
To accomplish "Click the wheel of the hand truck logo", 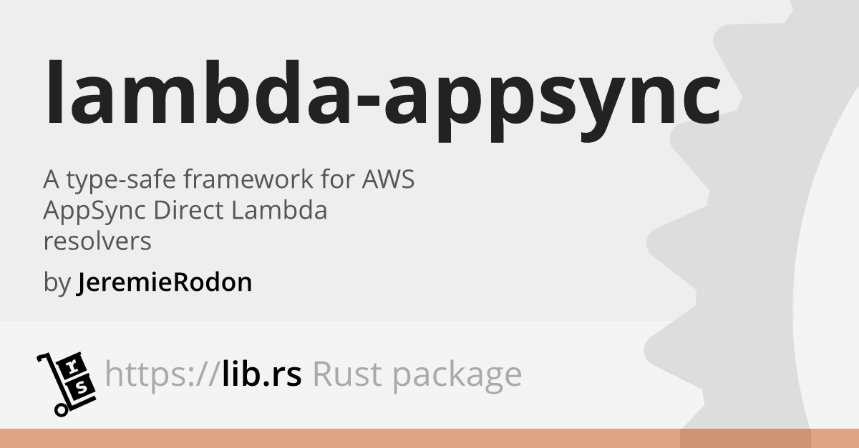I will coord(62,409).
